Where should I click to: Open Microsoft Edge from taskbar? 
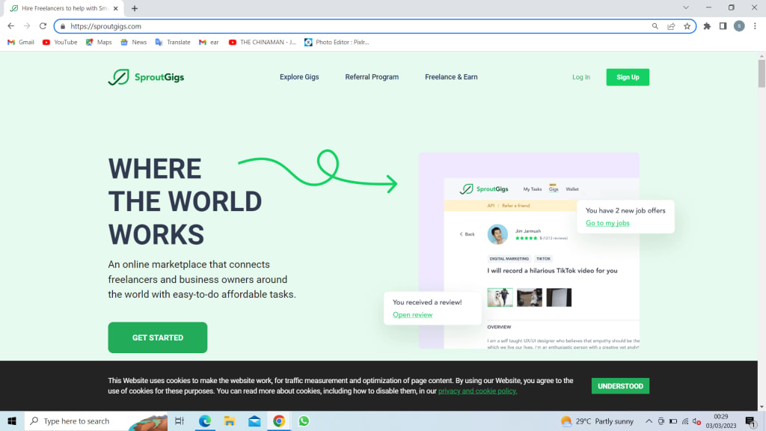click(x=205, y=421)
